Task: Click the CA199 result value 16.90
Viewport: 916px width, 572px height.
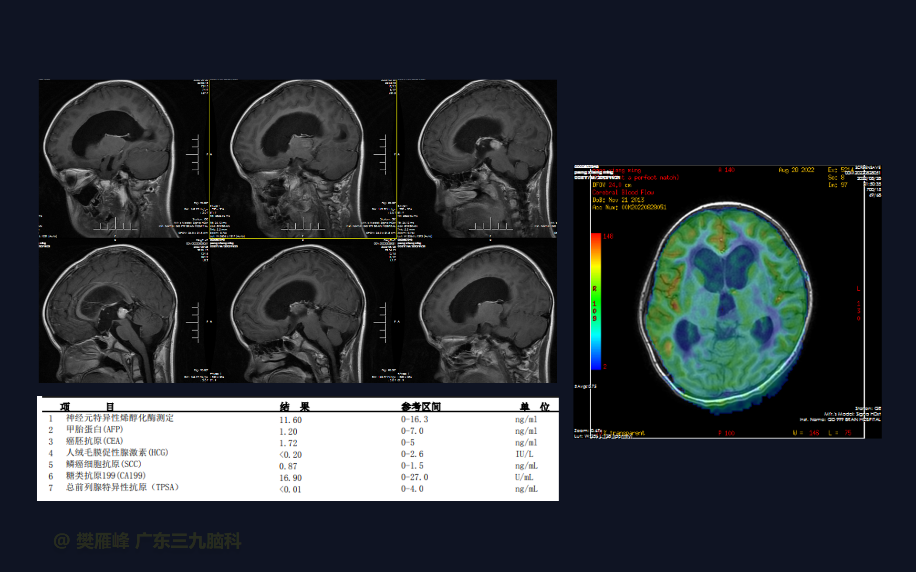Action: tap(291, 478)
